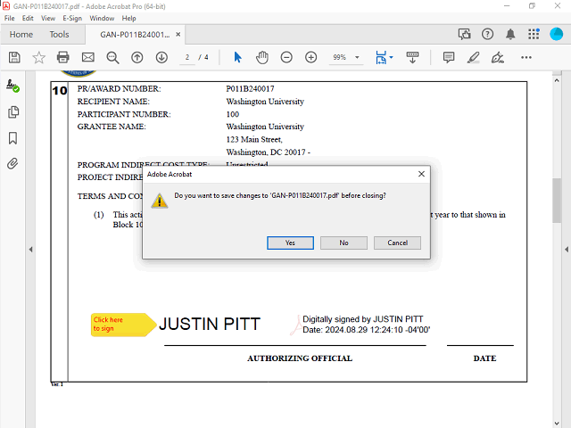Click the scrolling mode keyboard-arrow icon
Image resolution: width=571 pixels, height=428 pixels.
point(412,57)
